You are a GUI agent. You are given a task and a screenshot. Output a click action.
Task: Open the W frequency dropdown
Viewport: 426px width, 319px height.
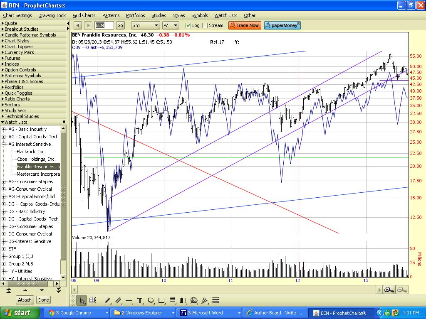coord(171,25)
